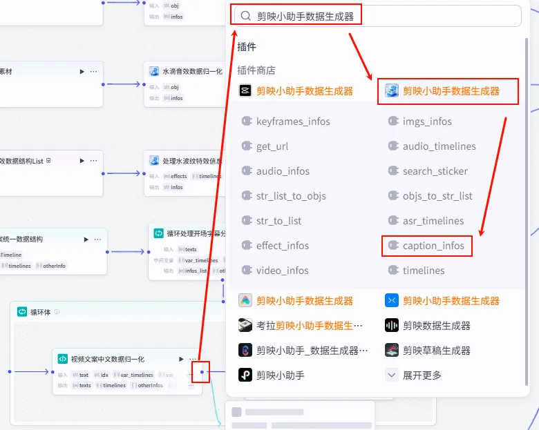The image size is (539, 430).
Task: Click the 循环处理开场字幕 loop node icon
Action: (x=158, y=233)
